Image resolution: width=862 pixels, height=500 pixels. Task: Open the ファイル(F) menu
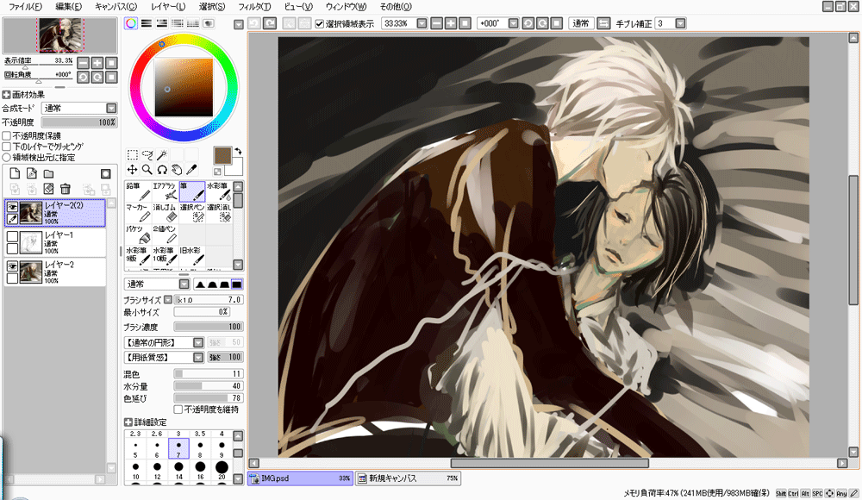tap(25, 7)
